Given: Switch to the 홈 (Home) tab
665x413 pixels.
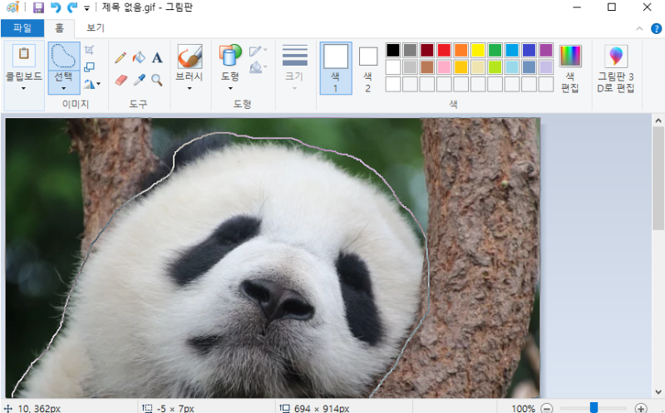Looking at the screenshot, I should [x=59, y=28].
